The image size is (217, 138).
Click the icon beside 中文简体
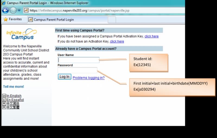[x=4, y=103]
